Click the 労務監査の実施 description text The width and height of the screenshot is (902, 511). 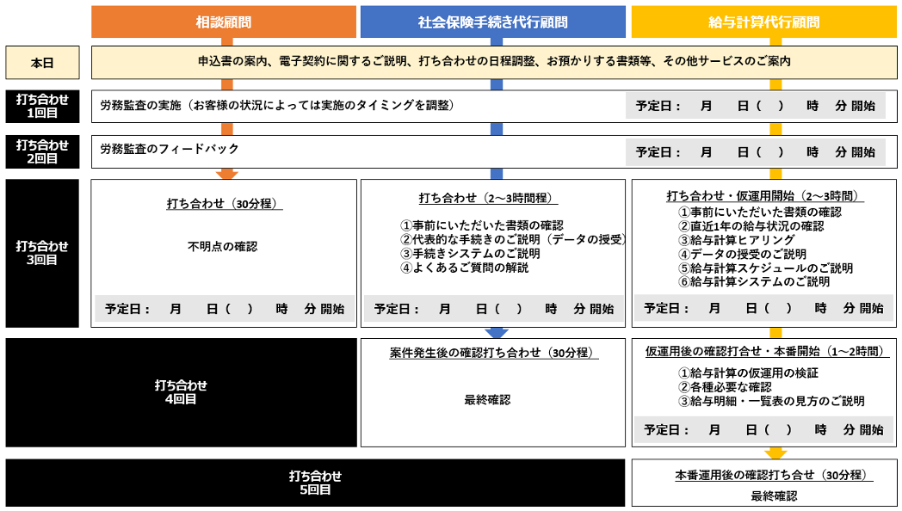277,105
